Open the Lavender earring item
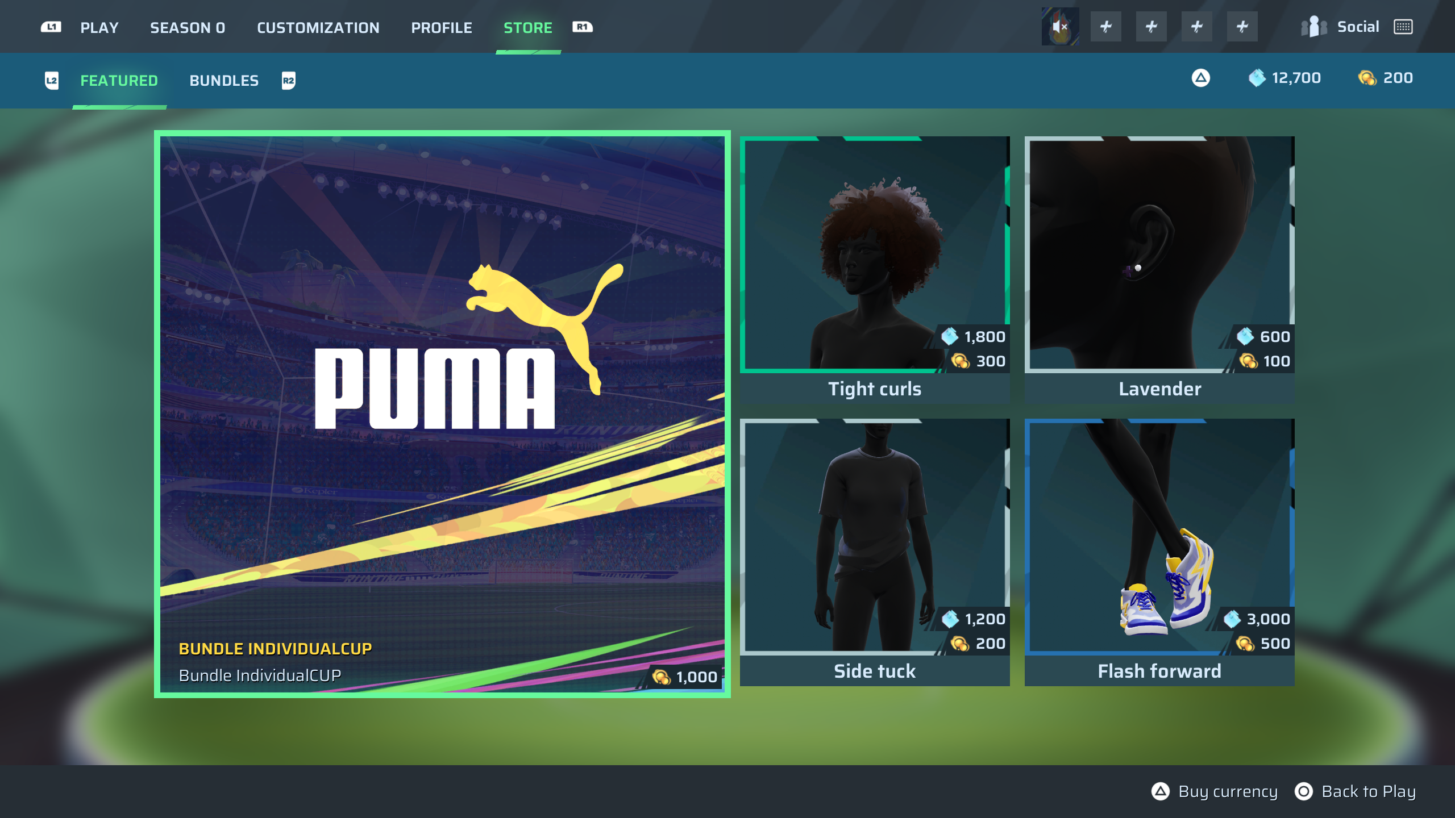 pyautogui.click(x=1159, y=270)
